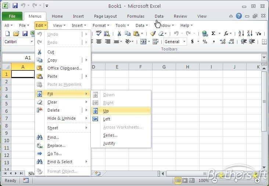This screenshot has height=186, width=269.
Task: Switch to Page Break Preview in status bar
Action: [x=192, y=180]
